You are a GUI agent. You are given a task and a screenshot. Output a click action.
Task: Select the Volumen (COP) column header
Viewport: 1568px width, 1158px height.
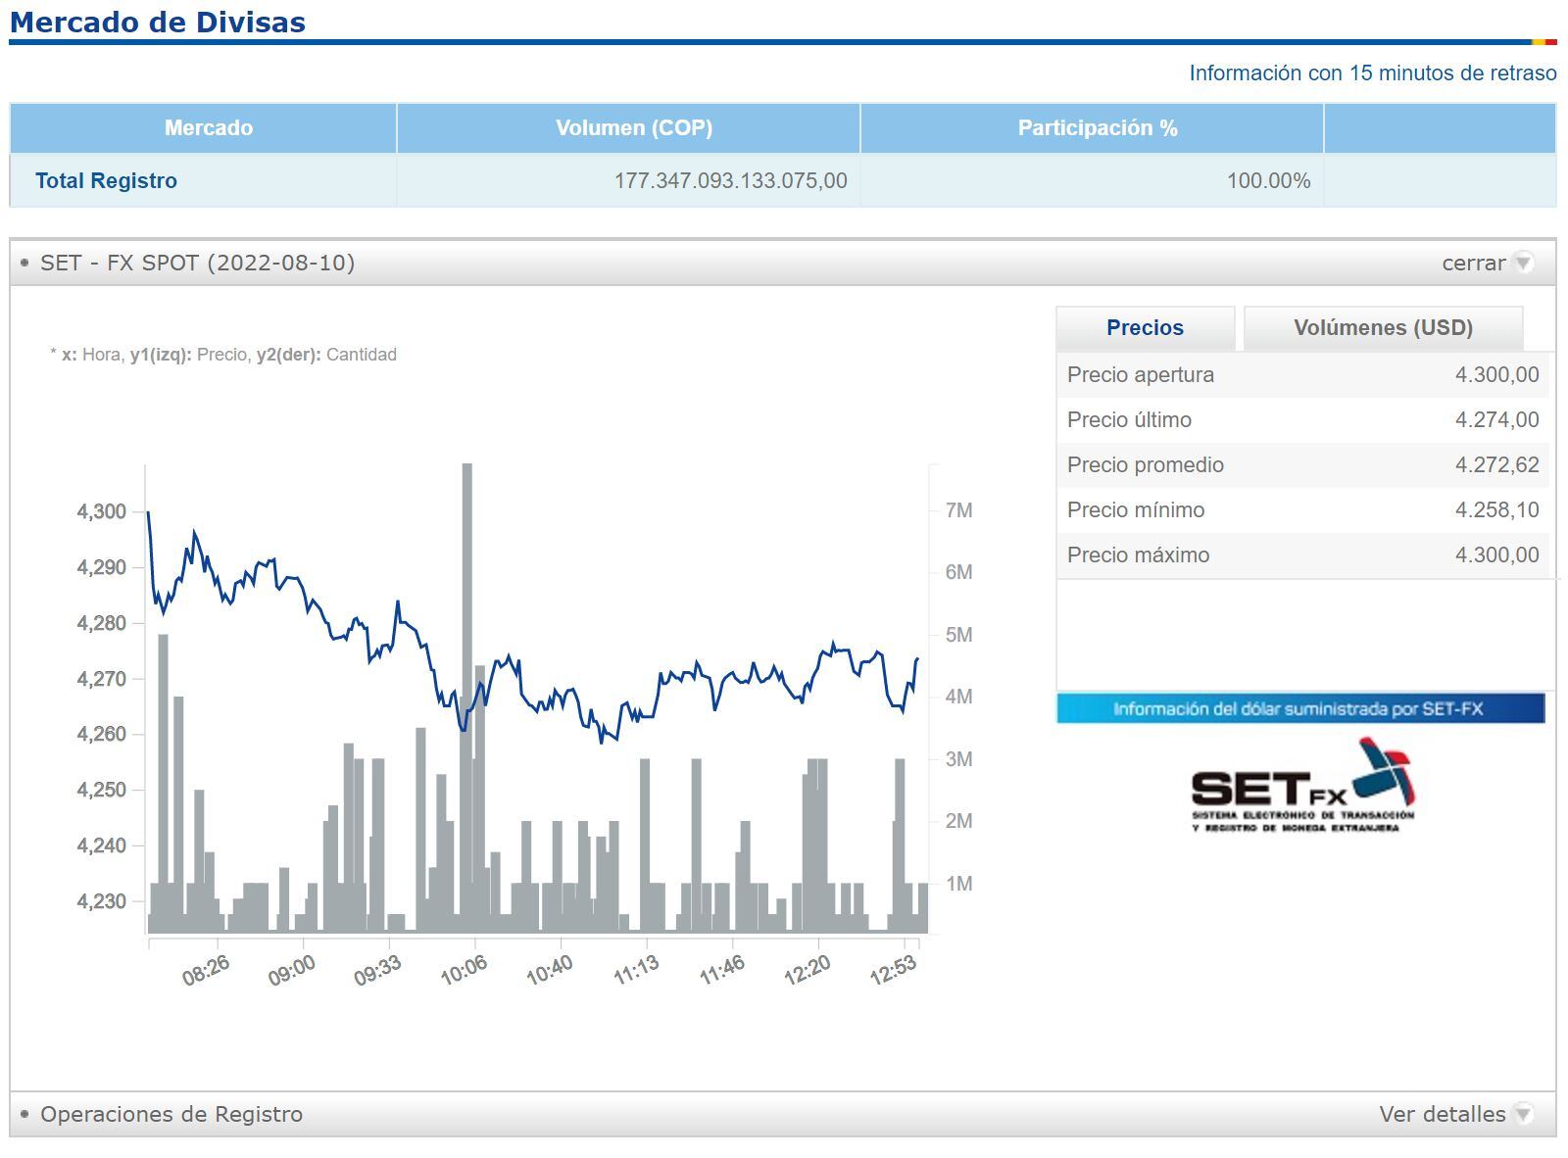click(x=633, y=128)
